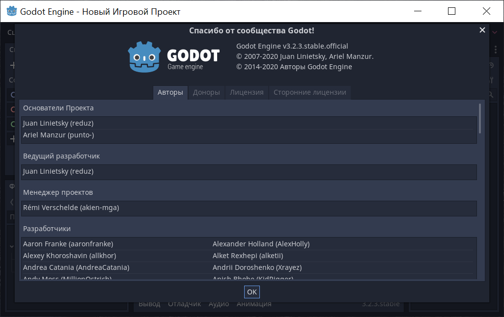Screen dimensions: 504x317
Task: Click the Godot icon in window title bar
Action: coord(12,11)
